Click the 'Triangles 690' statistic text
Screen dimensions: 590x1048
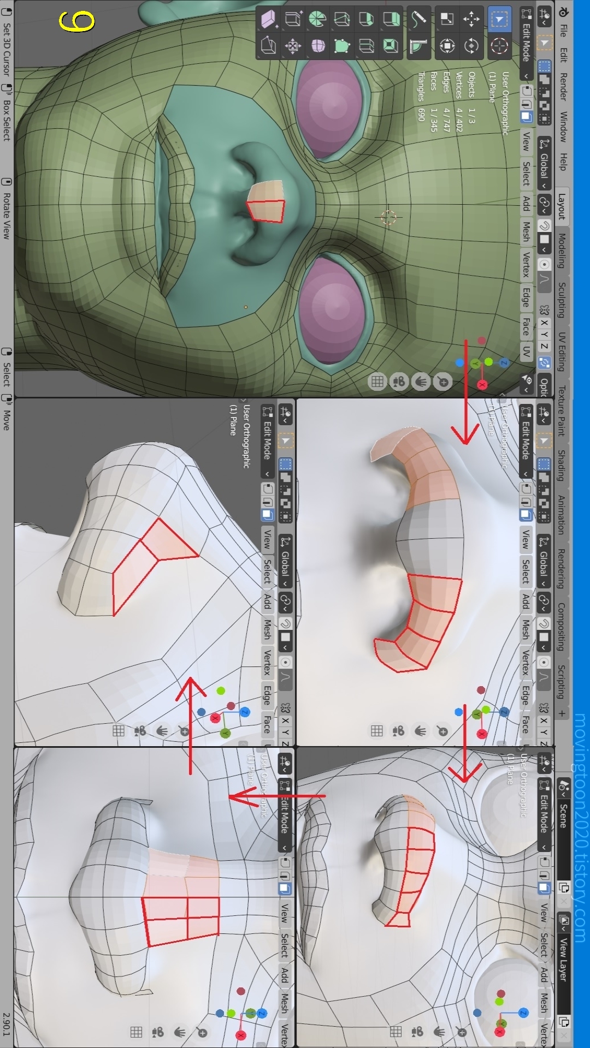421,96
